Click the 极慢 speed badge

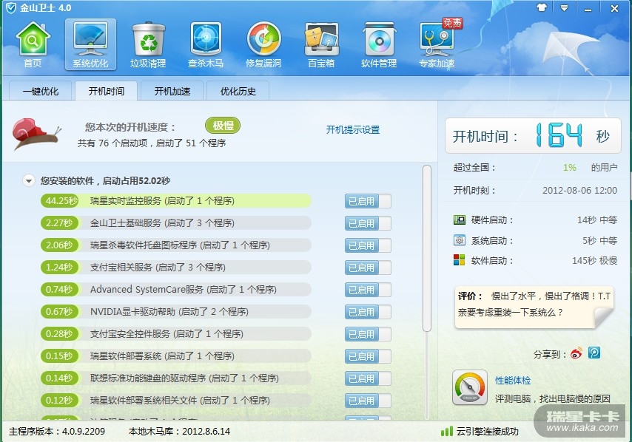point(223,126)
